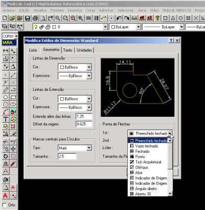Choose Oblíquo arrowhead option
This screenshot has width=205, height=210.
pyautogui.click(x=148, y=167)
